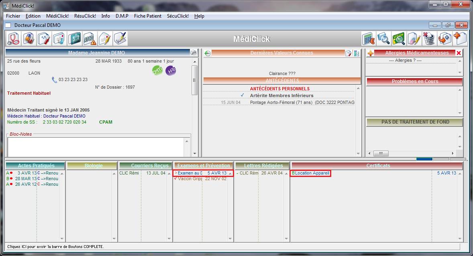
Task: Click the Biologie panel header
Action: 92,166
